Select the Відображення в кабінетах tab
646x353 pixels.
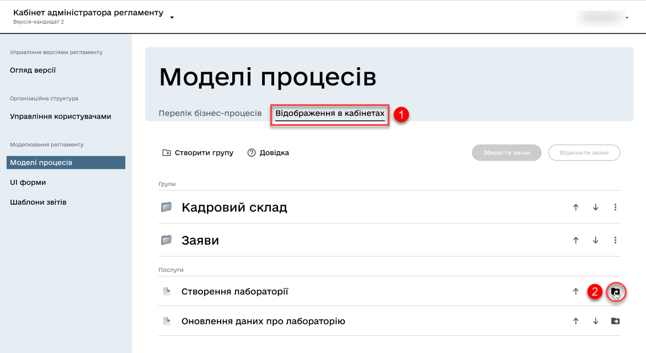(x=330, y=113)
